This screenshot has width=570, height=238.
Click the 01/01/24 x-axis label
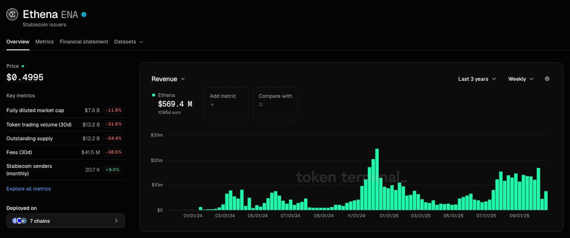pos(193,216)
